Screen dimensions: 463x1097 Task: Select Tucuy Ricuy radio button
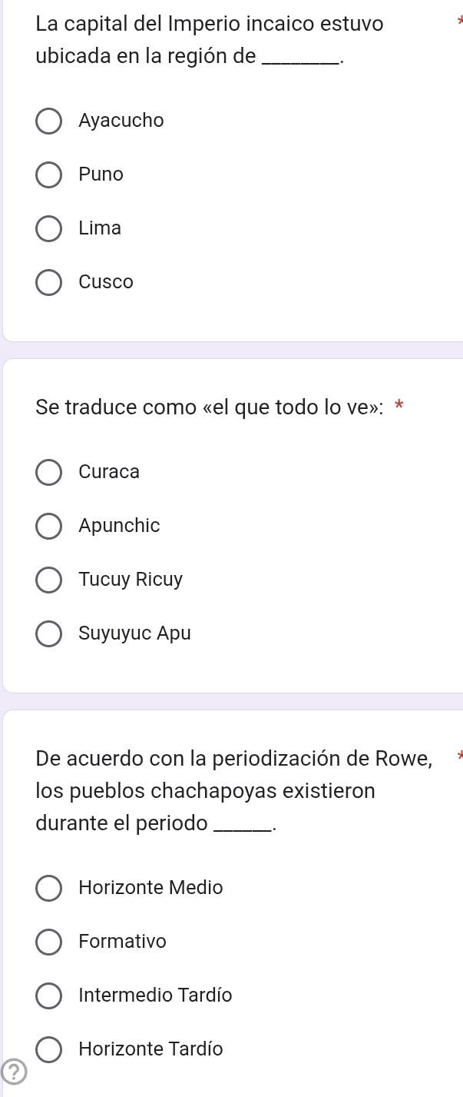(48, 580)
